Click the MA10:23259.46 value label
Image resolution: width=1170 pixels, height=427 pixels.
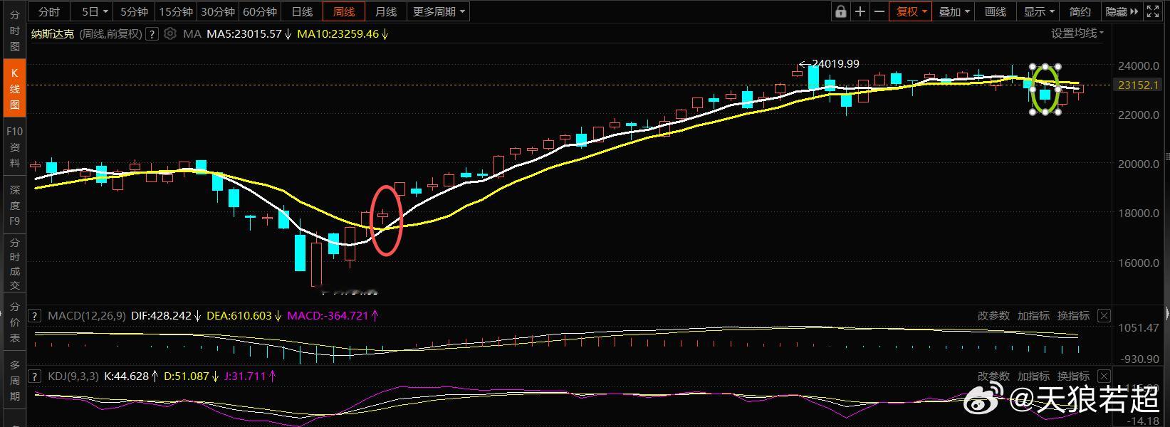tap(338, 33)
